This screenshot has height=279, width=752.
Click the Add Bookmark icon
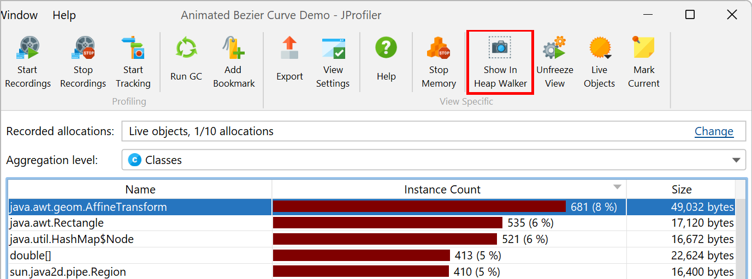pyautogui.click(x=233, y=48)
